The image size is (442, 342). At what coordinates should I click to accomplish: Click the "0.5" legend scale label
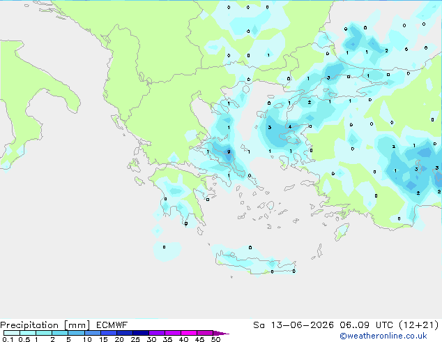click(24, 339)
